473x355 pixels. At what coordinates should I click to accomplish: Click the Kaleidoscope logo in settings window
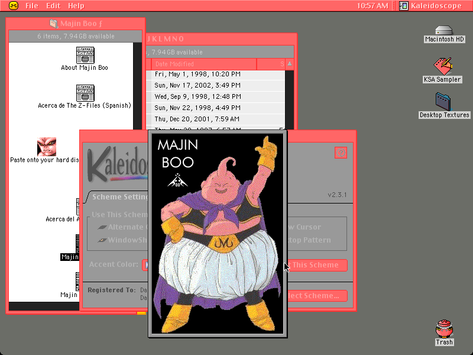click(x=118, y=164)
